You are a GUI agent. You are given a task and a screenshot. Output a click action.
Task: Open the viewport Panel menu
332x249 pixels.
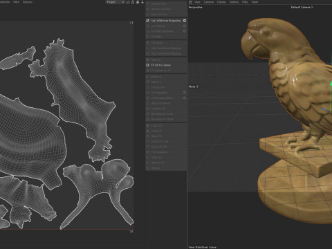click(255, 2)
